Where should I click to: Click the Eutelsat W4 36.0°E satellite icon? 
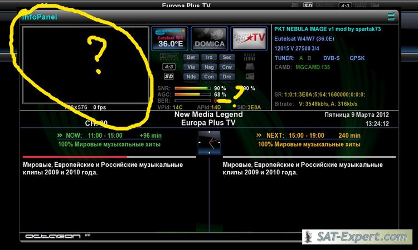169,38
